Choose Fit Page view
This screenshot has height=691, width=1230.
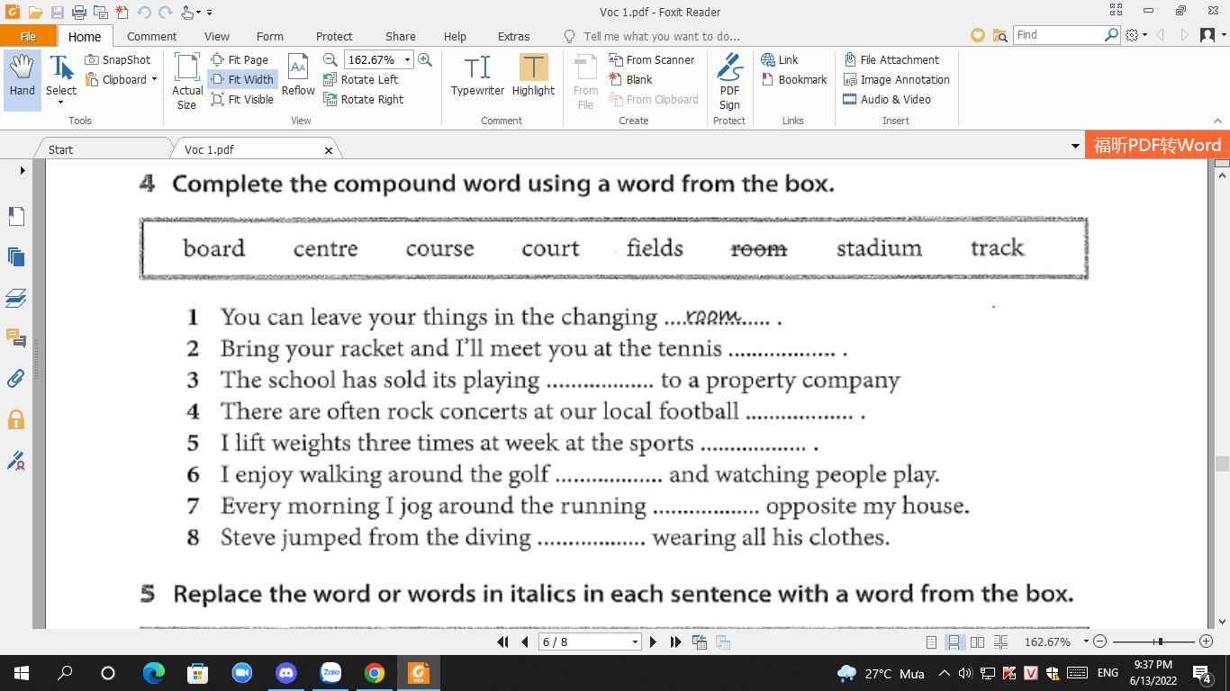pyautogui.click(x=240, y=59)
